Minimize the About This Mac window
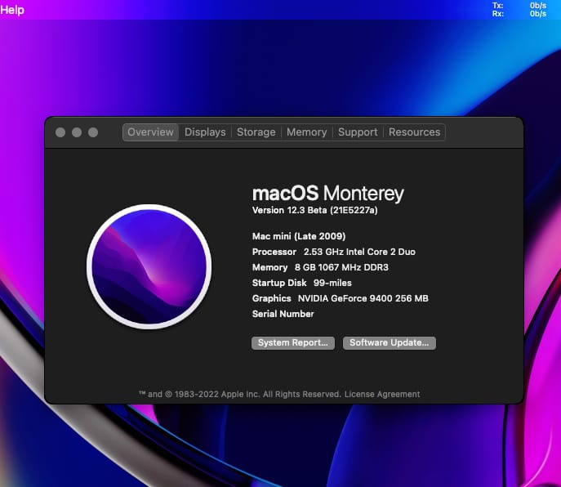 (77, 132)
